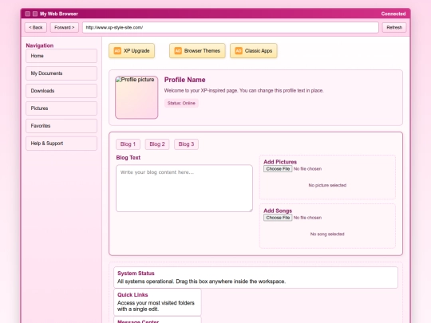Select the Quick Links box
The image size is (431, 323).
pos(157,301)
